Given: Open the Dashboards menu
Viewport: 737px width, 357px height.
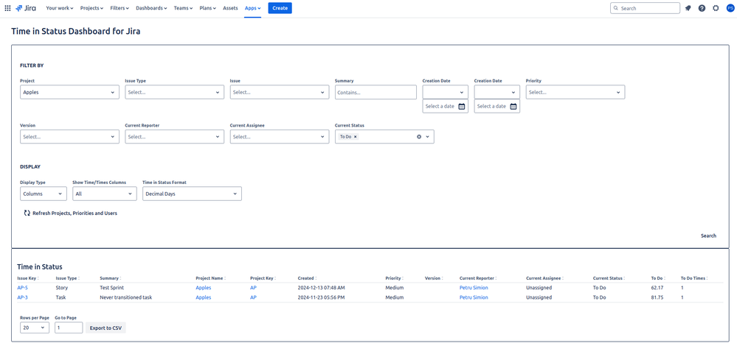Looking at the screenshot, I should click(x=151, y=8).
